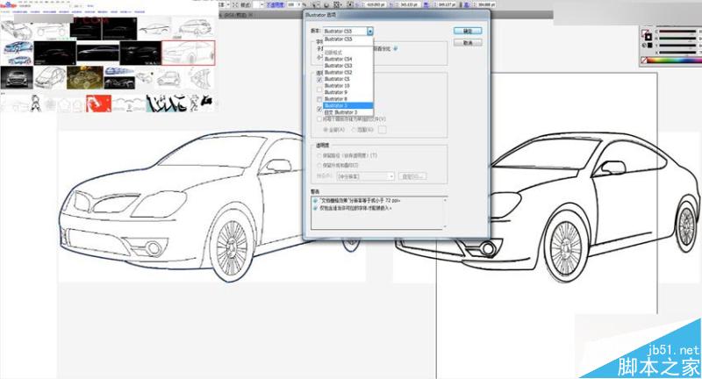Choose Illustrator CS2 from the version list
702x379 pixels.
(x=347, y=73)
